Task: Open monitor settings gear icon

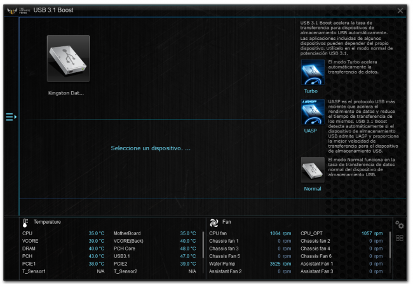Action: [x=400, y=224]
